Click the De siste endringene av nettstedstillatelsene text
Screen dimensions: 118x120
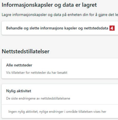pos(38,98)
